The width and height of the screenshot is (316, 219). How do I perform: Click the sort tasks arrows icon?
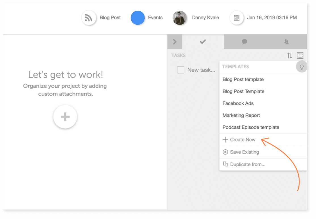tap(290, 55)
